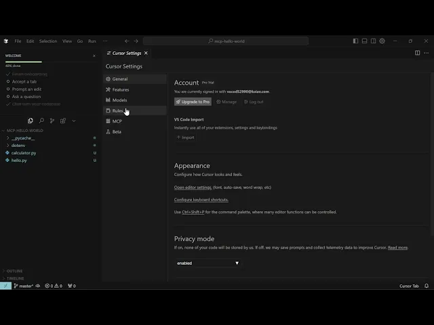Image resolution: width=434 pixels, height=325 pixels.
Task: Go forward with the right arrow
Action: (x=136, y=41)
